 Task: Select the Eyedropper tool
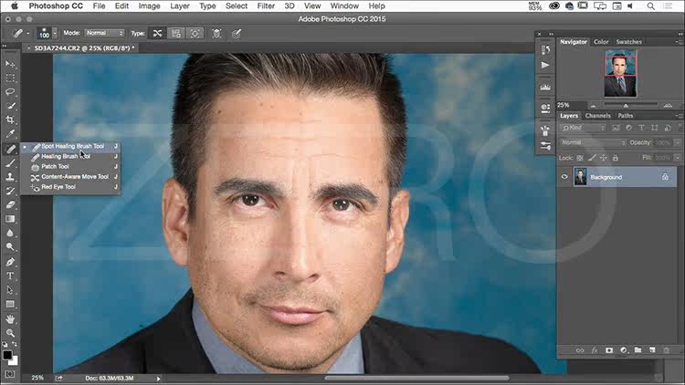pos(10,133)
